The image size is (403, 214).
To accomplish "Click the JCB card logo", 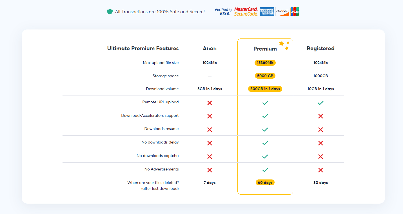I will (295, 12).
